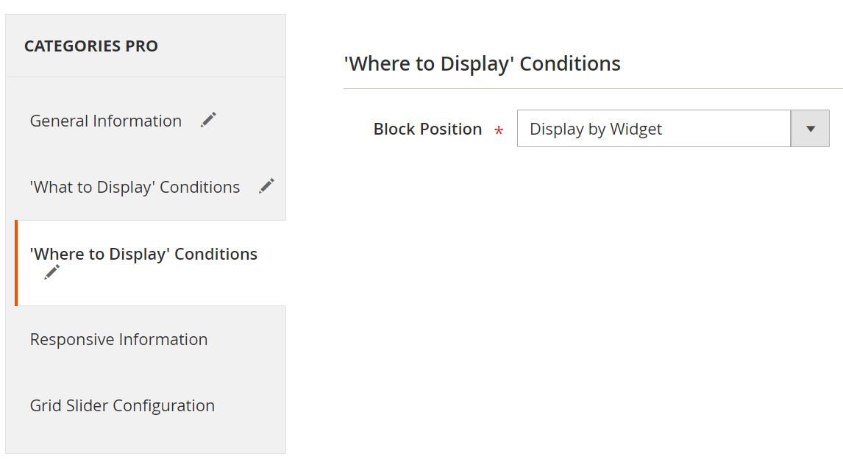Click the CATEGORIES PRO sidebar header
The image size is (843, 476).
tap(91, 46)
